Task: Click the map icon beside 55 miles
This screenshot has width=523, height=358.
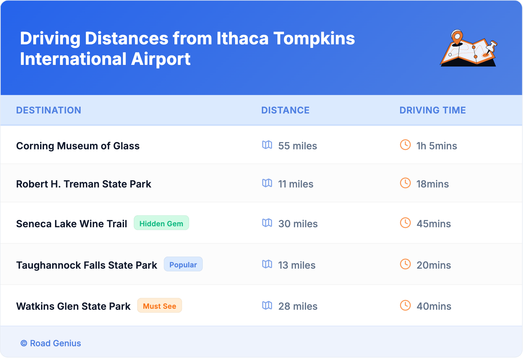Action: 267,145
